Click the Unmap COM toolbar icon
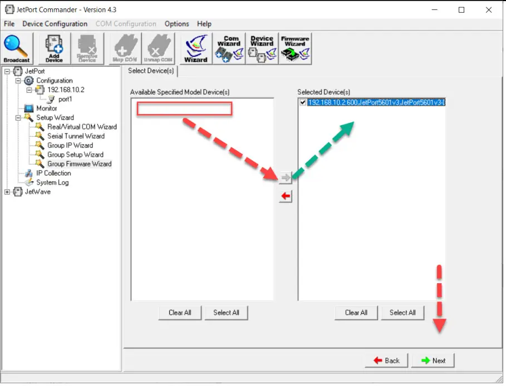Screen dimensions: 506x386 (x=158, y=48)
